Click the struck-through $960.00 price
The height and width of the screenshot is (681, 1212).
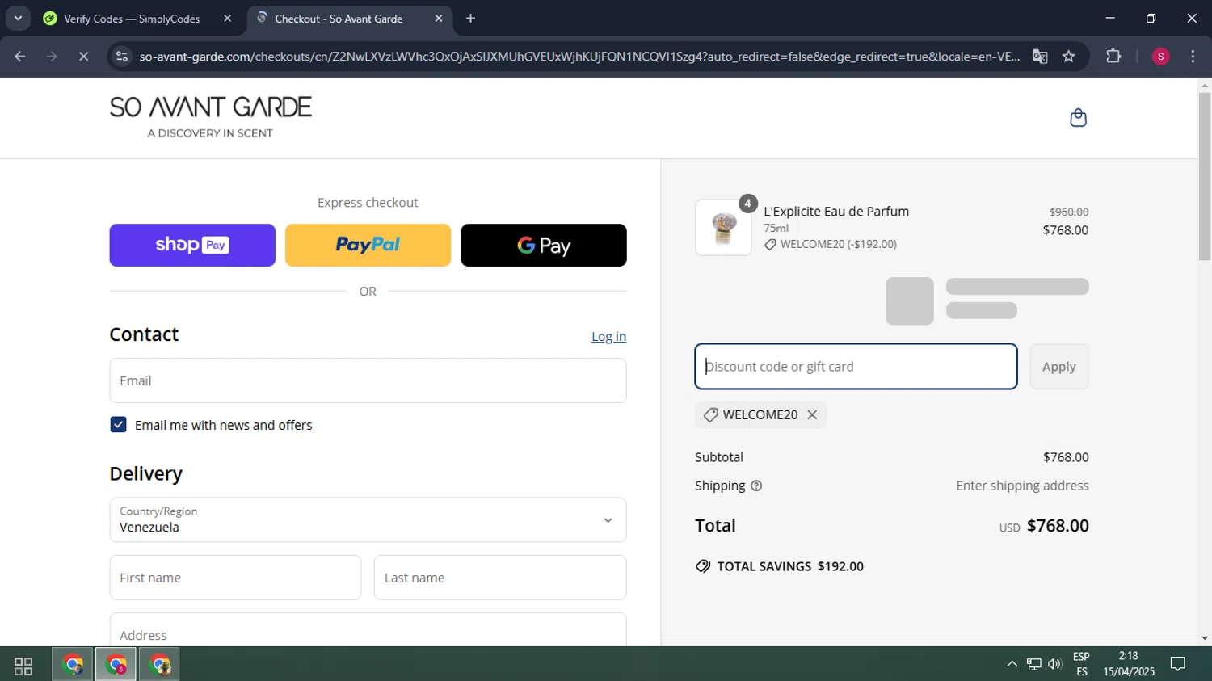[x=1068, y=212]
